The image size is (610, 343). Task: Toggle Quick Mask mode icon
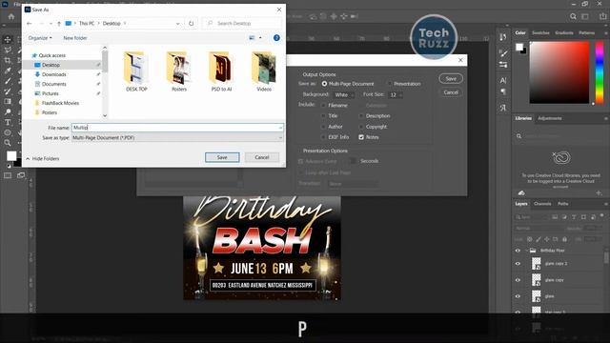click(x=8, y=175)
